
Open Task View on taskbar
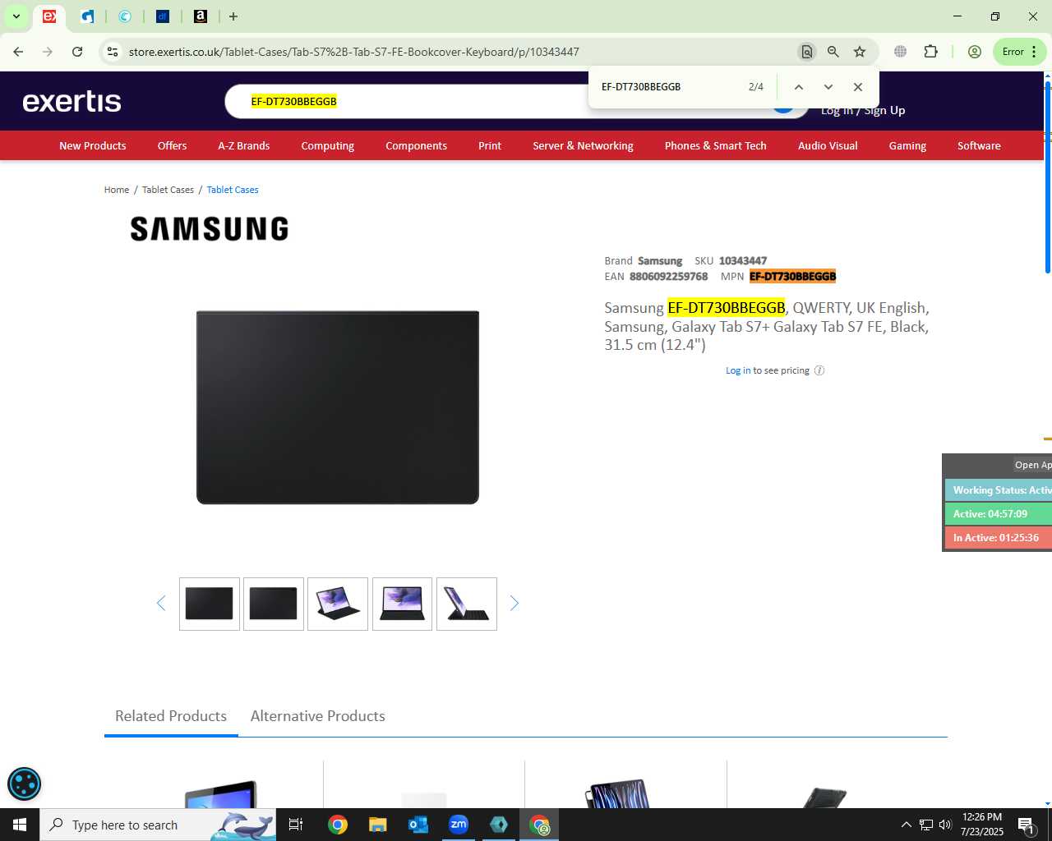296,825
